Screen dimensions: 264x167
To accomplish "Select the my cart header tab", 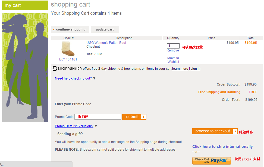I will coord(25,5).
